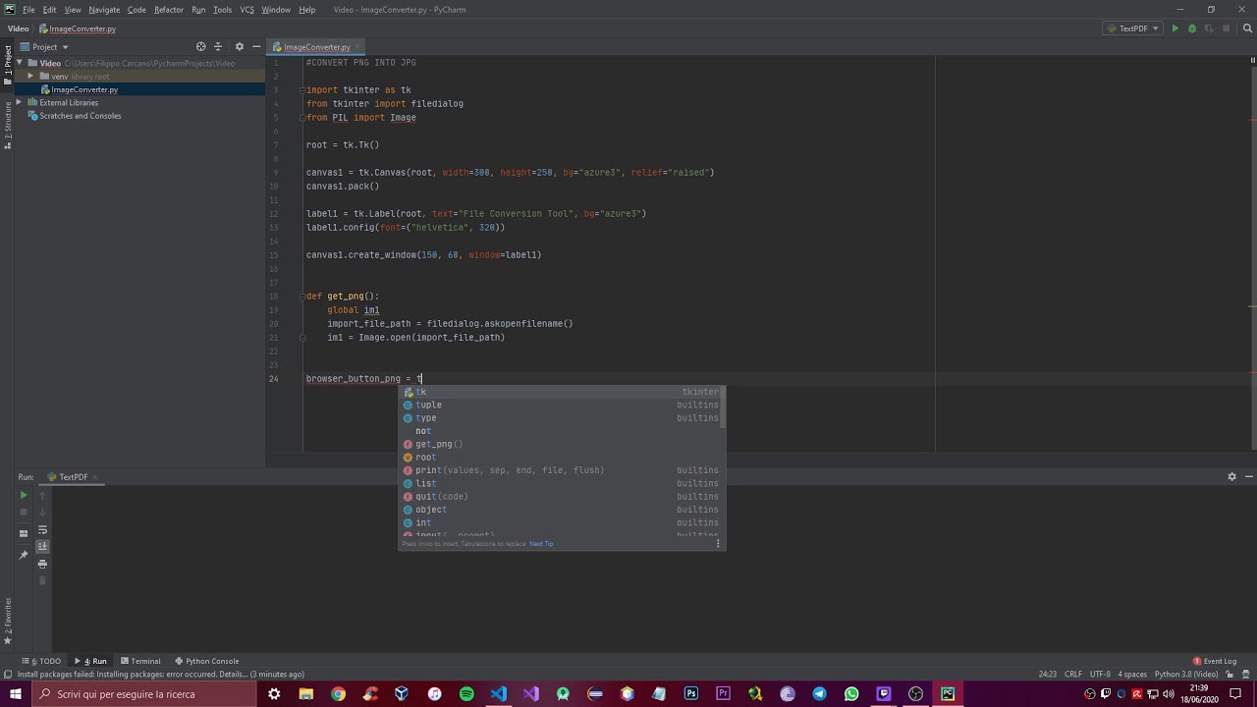
Task: Clear Run console with trash icon
Action: tap(42, 580)
